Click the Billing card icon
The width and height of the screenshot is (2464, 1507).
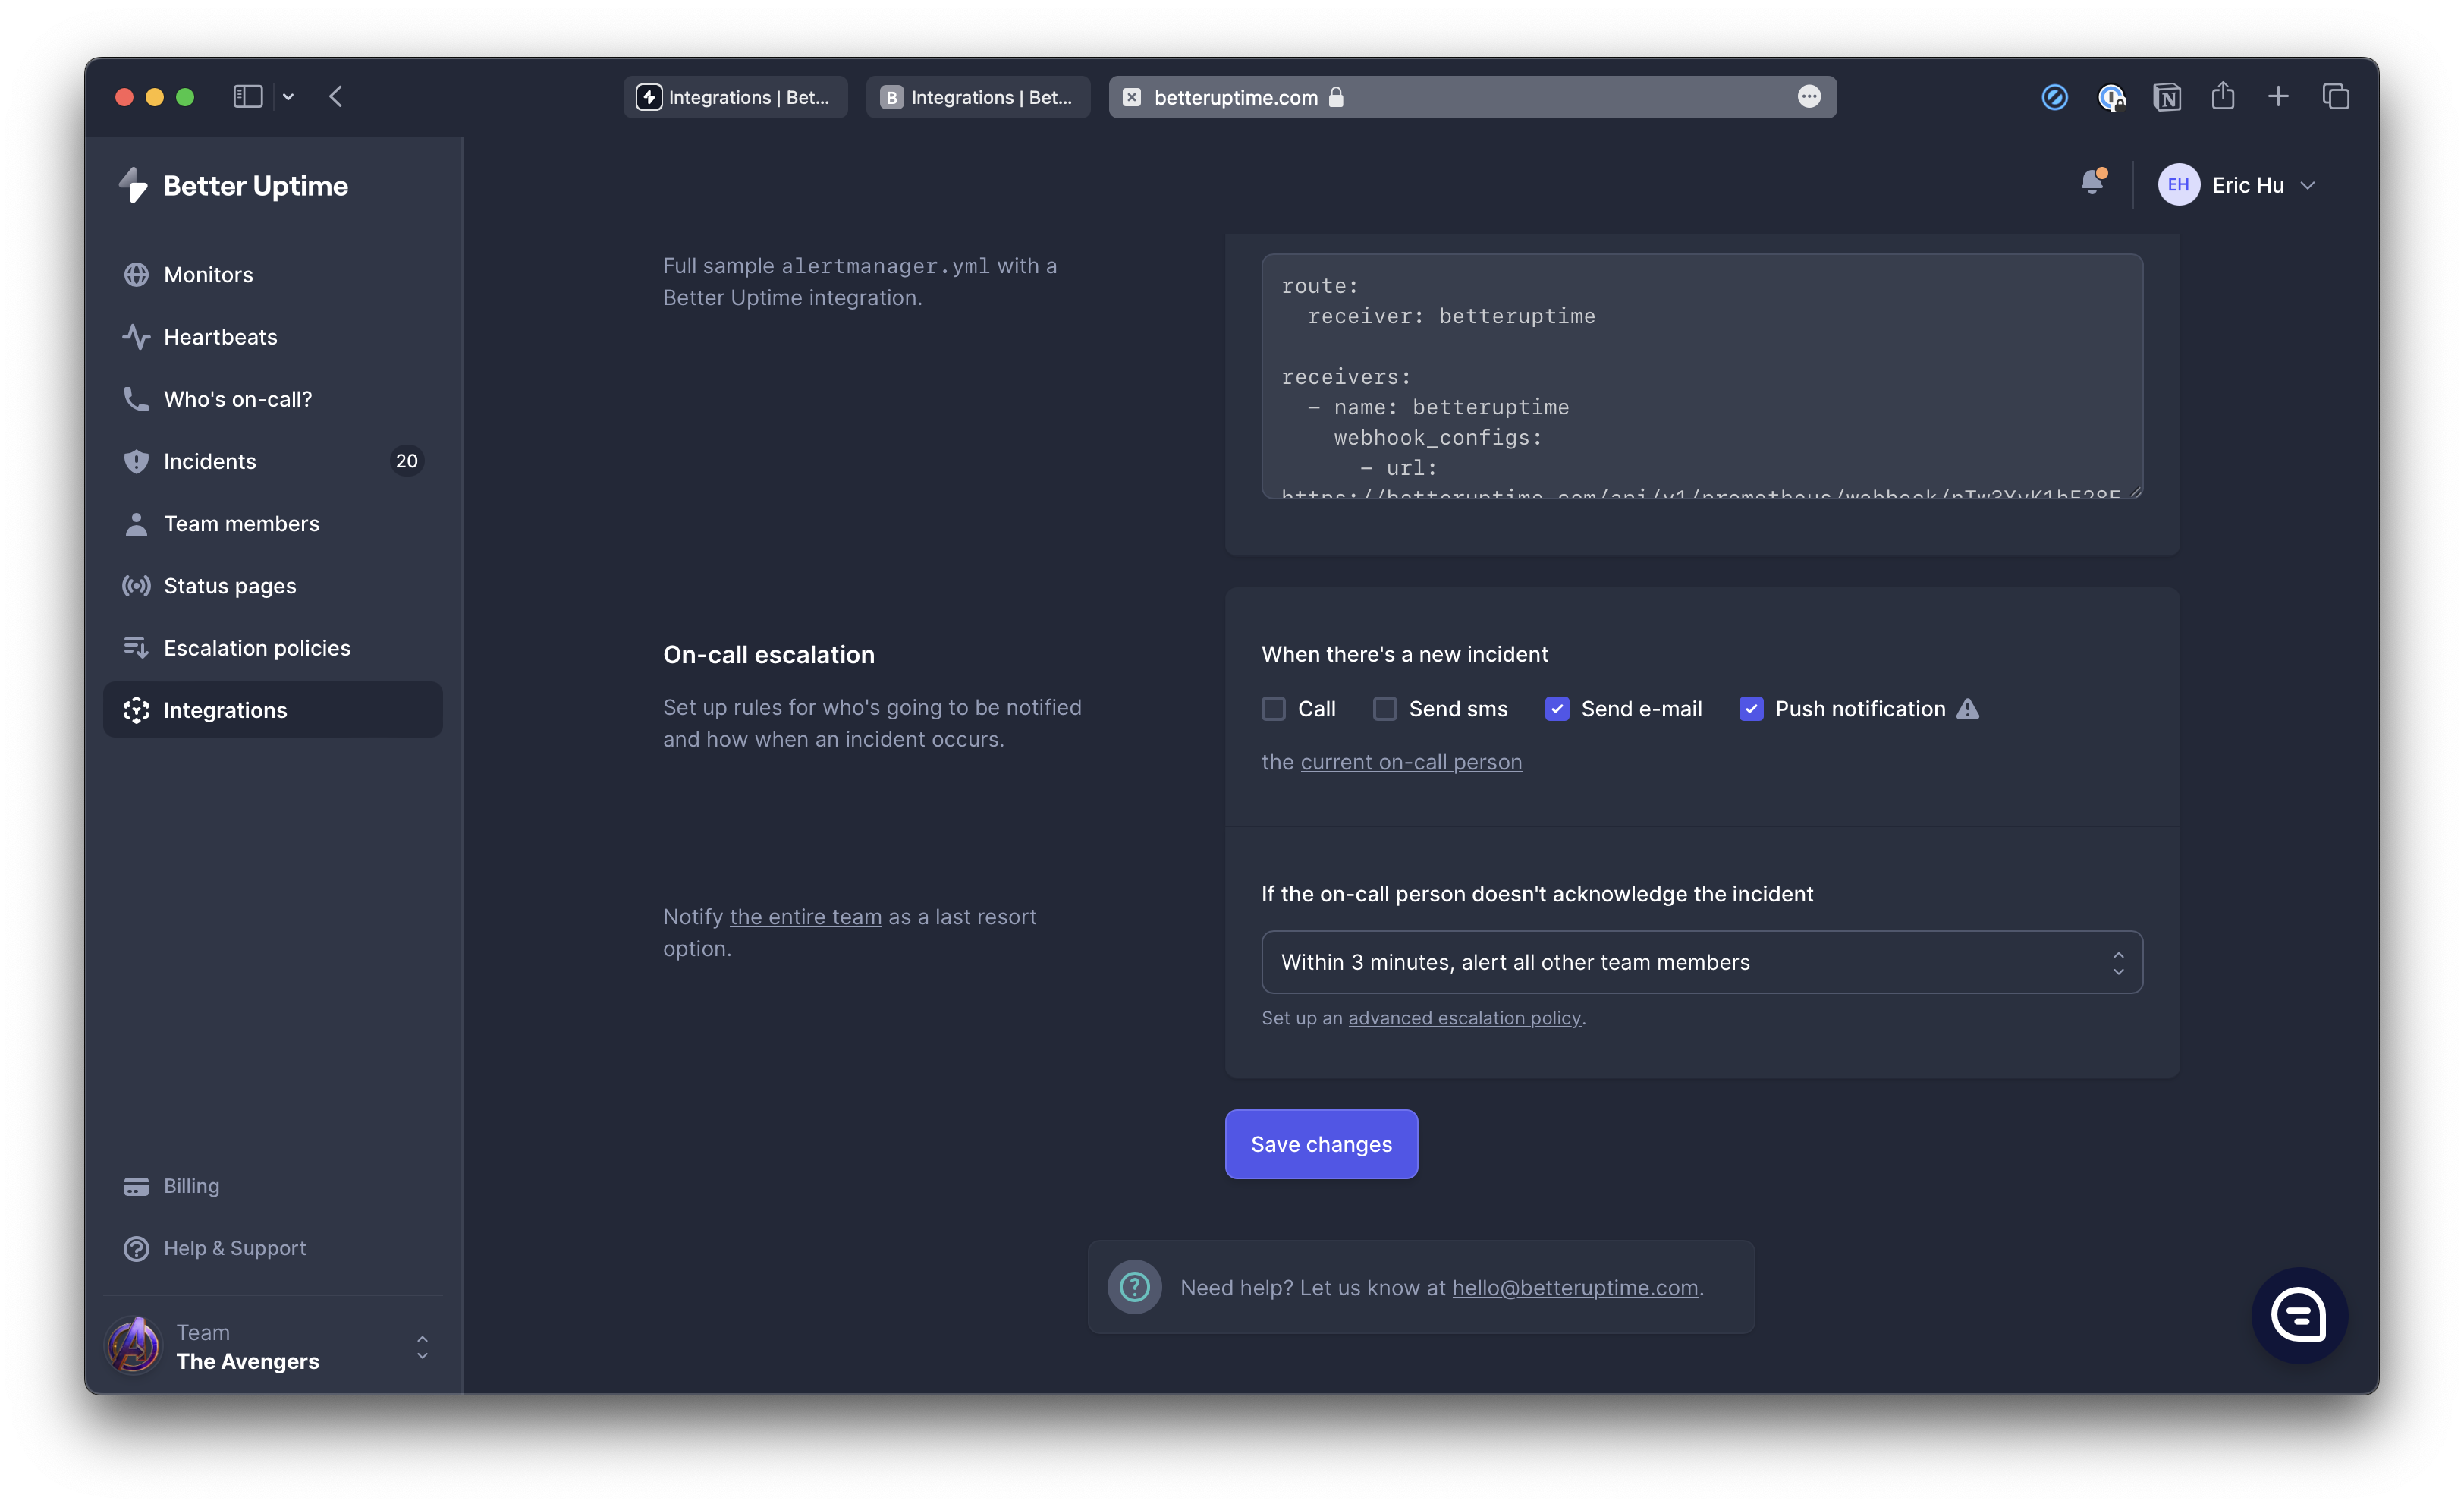[x=136, y=1186]
